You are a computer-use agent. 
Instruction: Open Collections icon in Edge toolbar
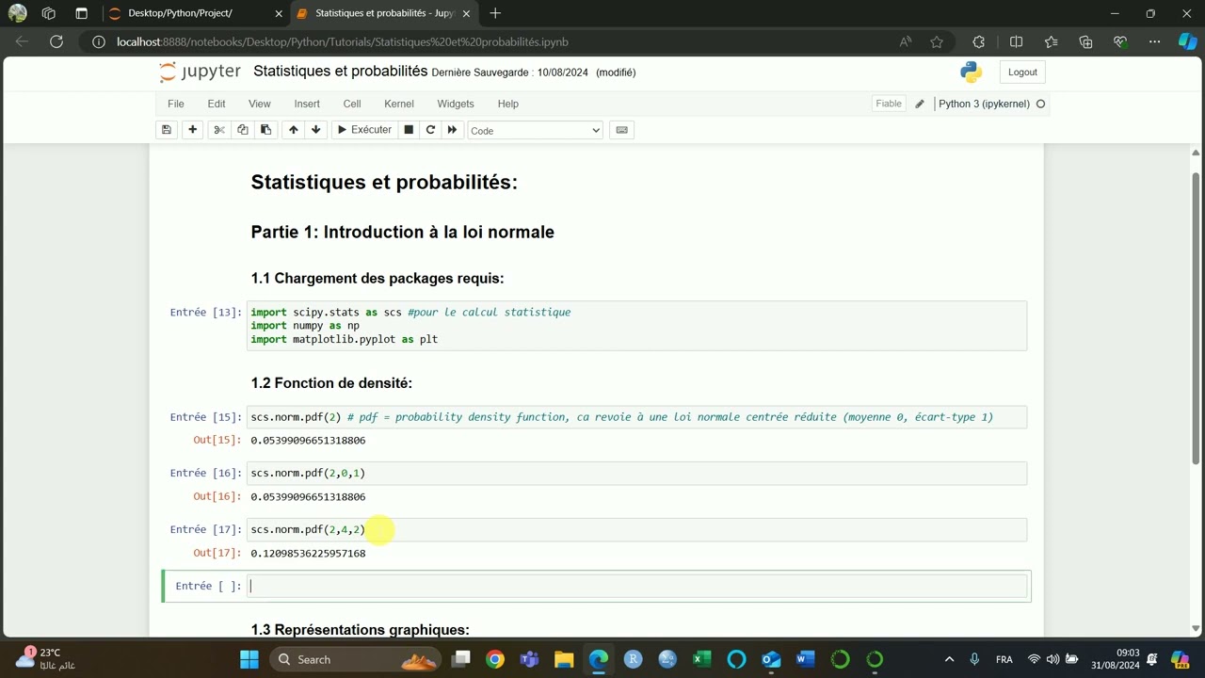(x=1085, y=41)
